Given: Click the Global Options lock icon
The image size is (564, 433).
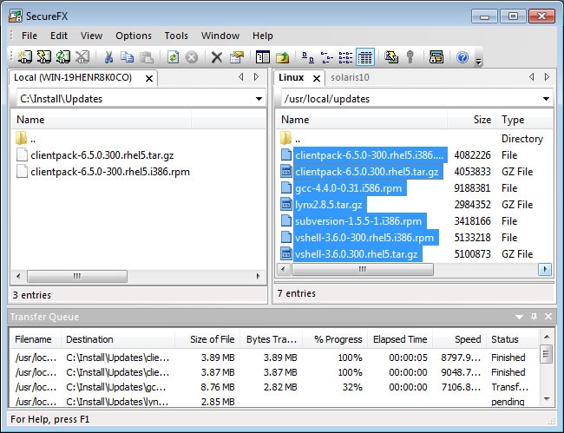Looking at the screenshot, I should tap(436, 56).
